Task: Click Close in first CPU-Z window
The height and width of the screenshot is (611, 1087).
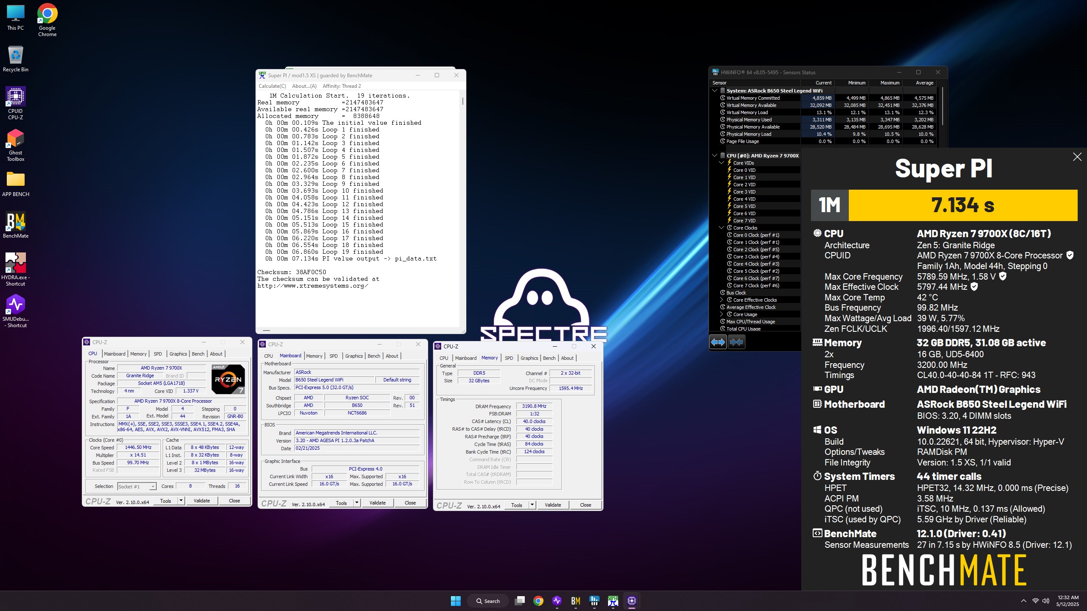Action: pyautogui.click(x=234, y=501)
